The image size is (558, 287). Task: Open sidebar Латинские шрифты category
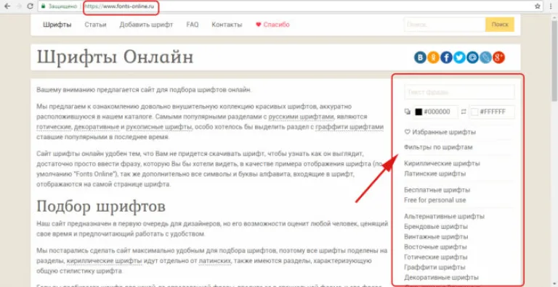click(435, 174)
